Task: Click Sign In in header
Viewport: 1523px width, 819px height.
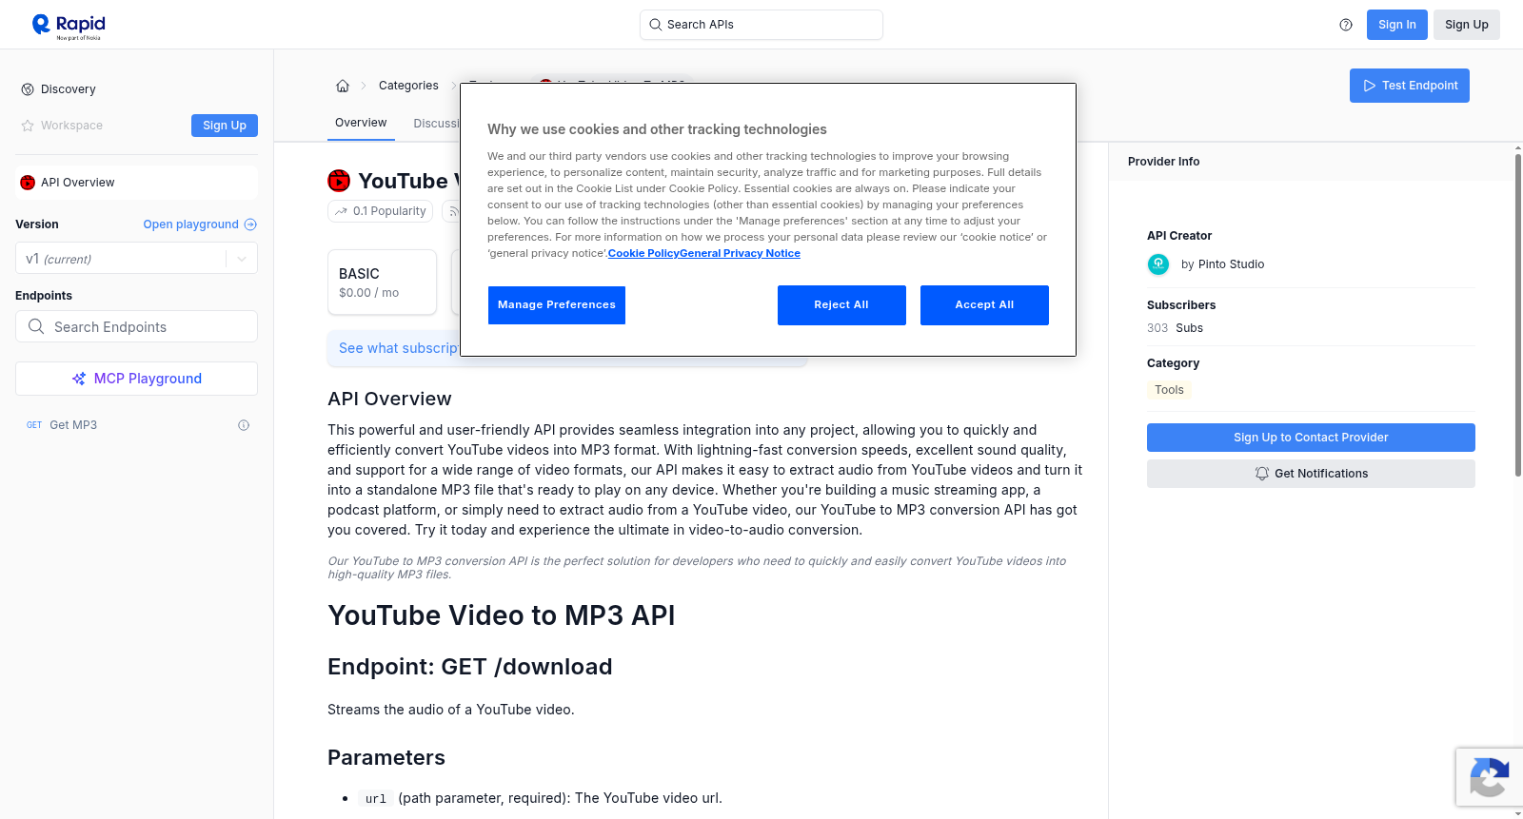Action: tap(1397, 25)
